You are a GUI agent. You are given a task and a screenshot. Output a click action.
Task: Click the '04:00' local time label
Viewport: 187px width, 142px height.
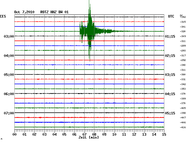(9, 56)
